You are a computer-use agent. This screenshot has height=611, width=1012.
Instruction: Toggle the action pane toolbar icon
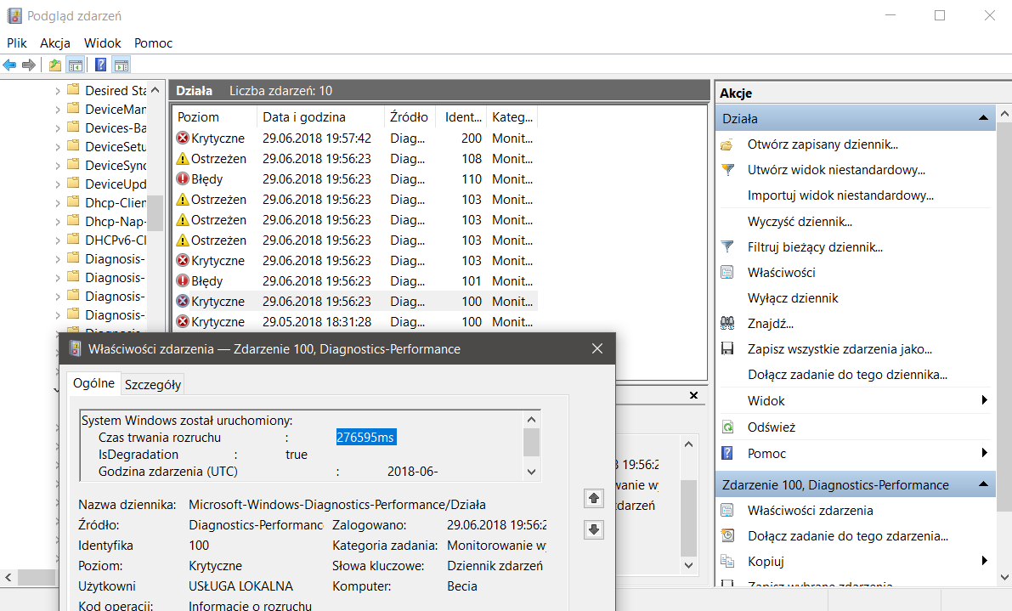(x=121, y=65)
